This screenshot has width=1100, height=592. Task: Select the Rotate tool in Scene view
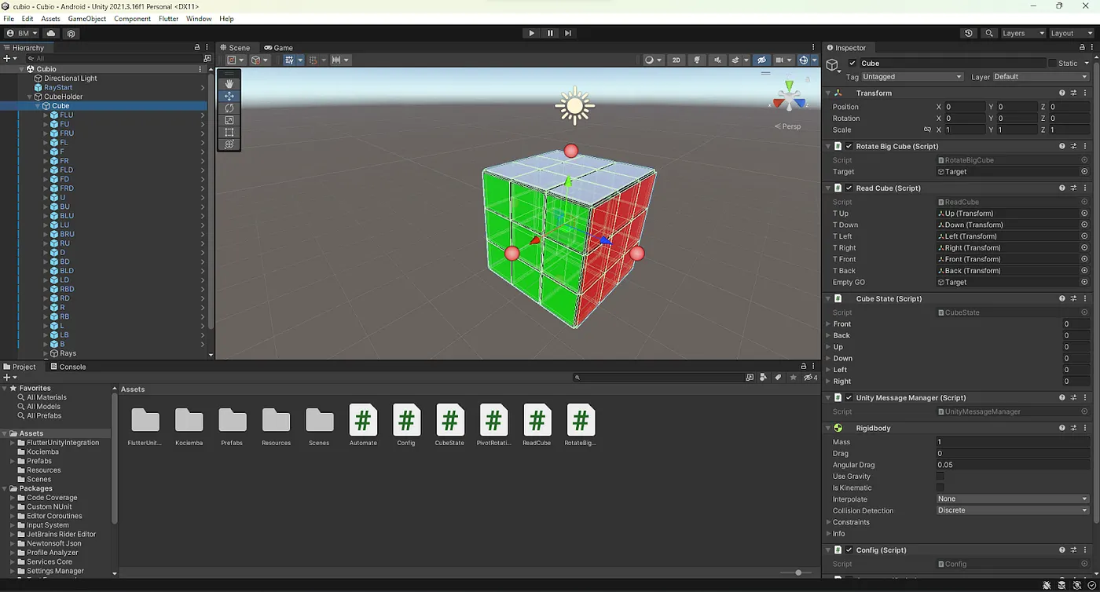pyautogui.click(x=229, y=108)
